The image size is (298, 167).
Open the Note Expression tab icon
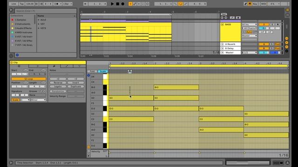79,66
